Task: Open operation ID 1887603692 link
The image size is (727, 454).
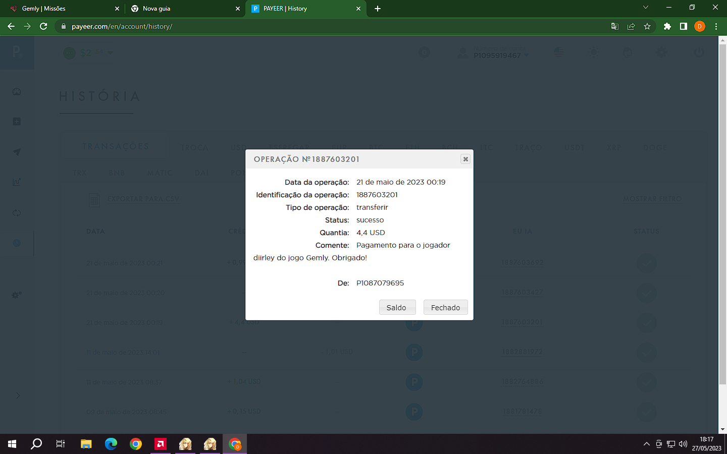Action: (523, 262)
